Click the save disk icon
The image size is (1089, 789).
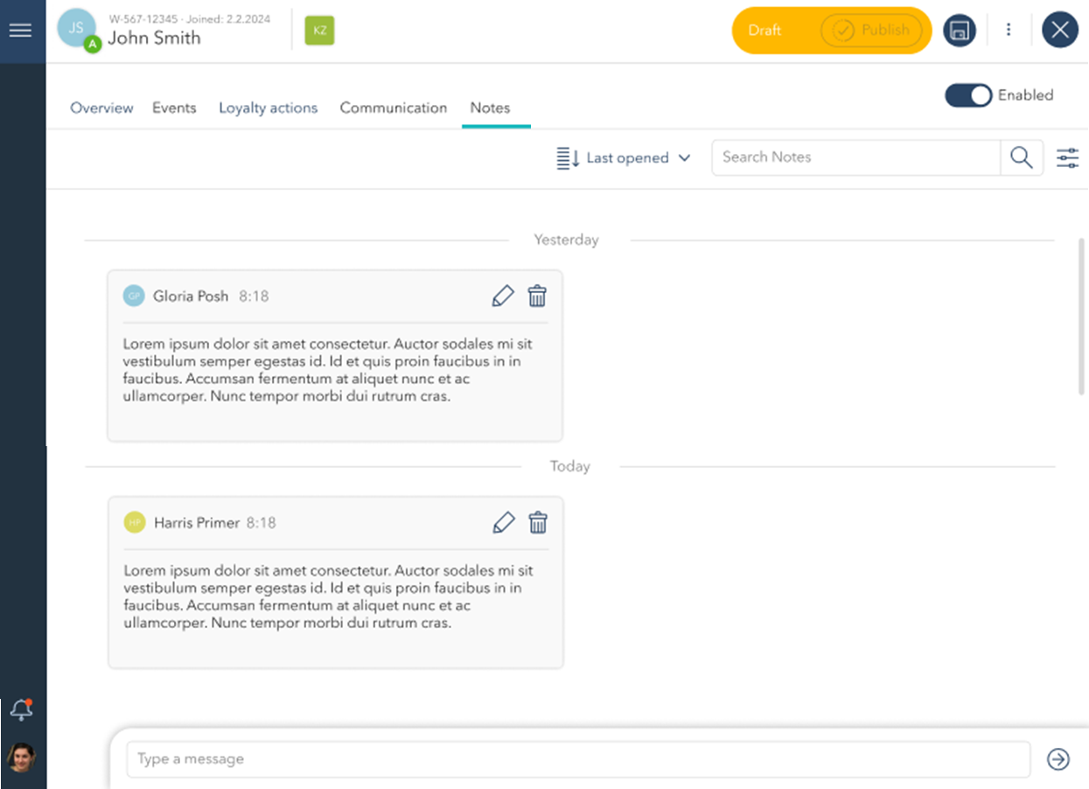pos(960,31)
